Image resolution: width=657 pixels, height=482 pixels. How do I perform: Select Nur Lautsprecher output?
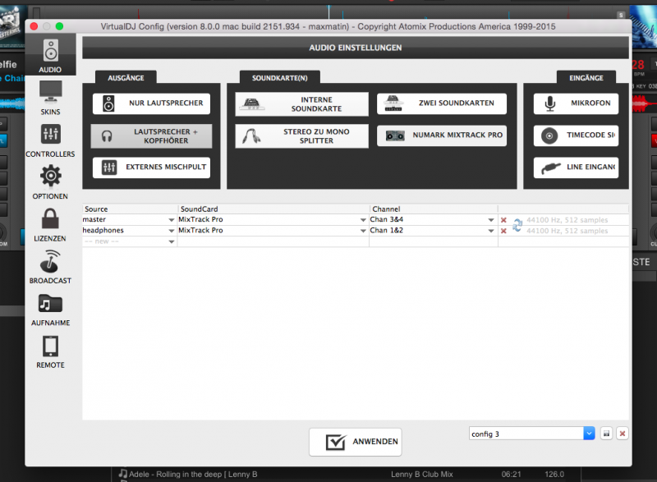coord(151,103)
